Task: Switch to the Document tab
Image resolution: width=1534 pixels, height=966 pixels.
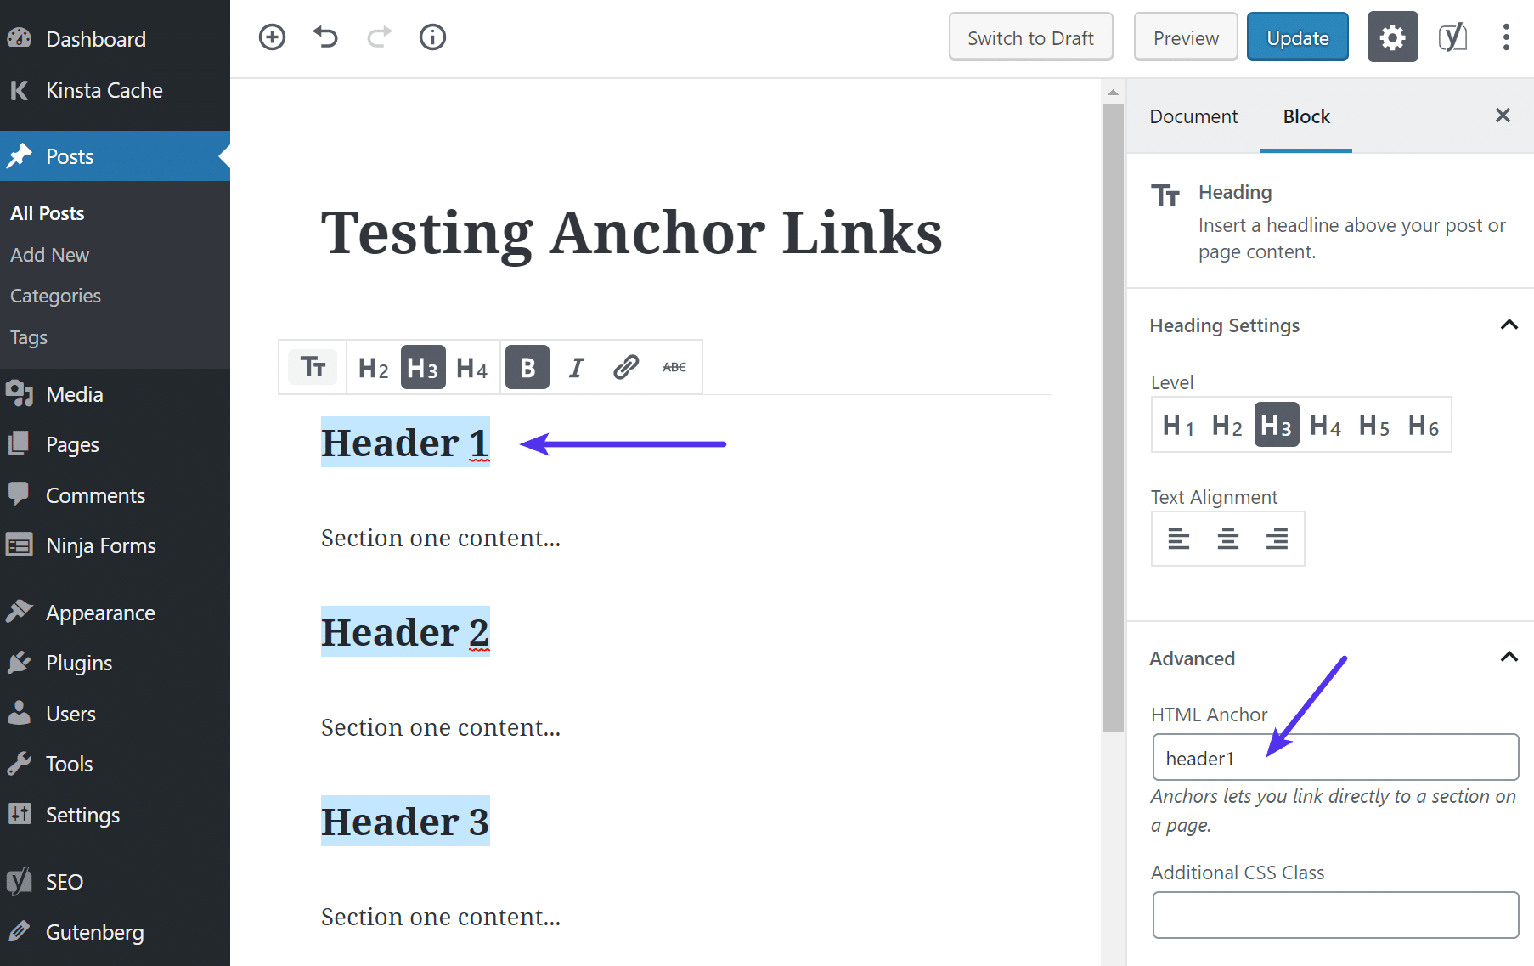Action: coord(1193,116)
